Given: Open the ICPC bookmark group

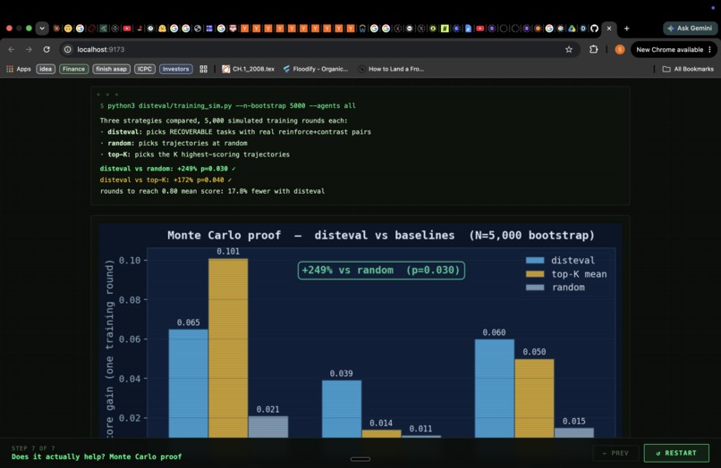Looking at the screenshot, I should (x=144, y=69).
